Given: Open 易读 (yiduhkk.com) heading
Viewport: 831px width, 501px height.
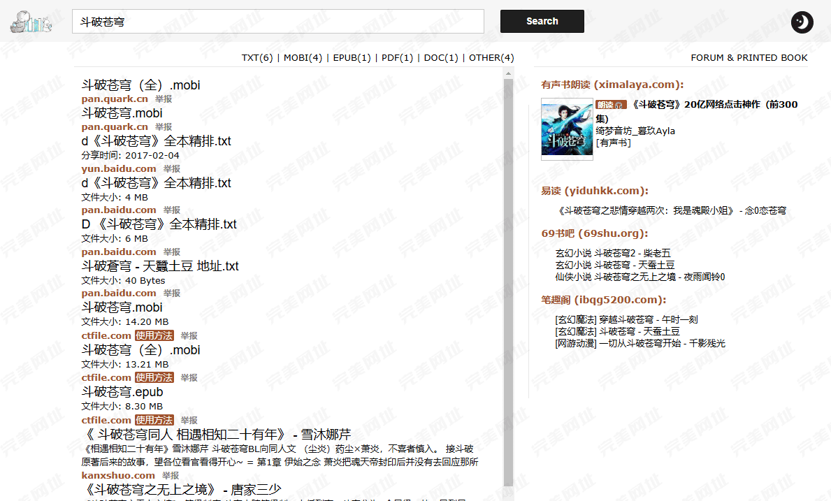Looking at the screenshot, I should 595,191.
